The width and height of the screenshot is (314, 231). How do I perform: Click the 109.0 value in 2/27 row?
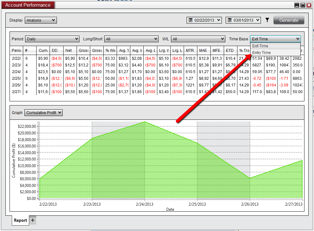(x=284, y=92)
